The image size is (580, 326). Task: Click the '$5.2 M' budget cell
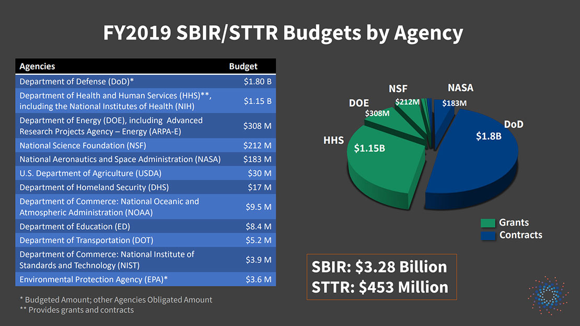(258, 240)
